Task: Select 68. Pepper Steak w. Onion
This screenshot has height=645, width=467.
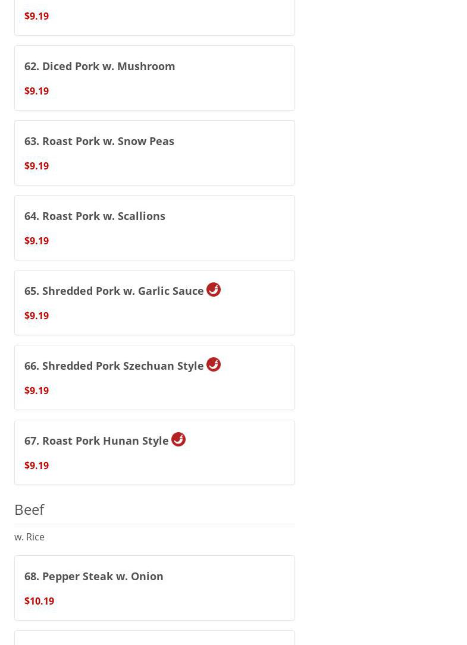Action: (94, 576)
